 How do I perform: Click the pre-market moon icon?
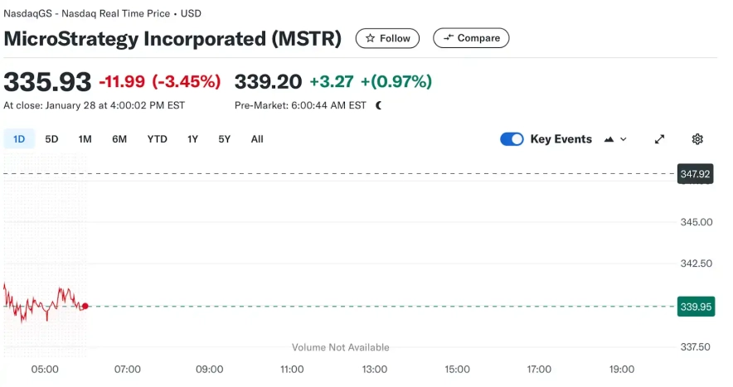click(379, 105)
